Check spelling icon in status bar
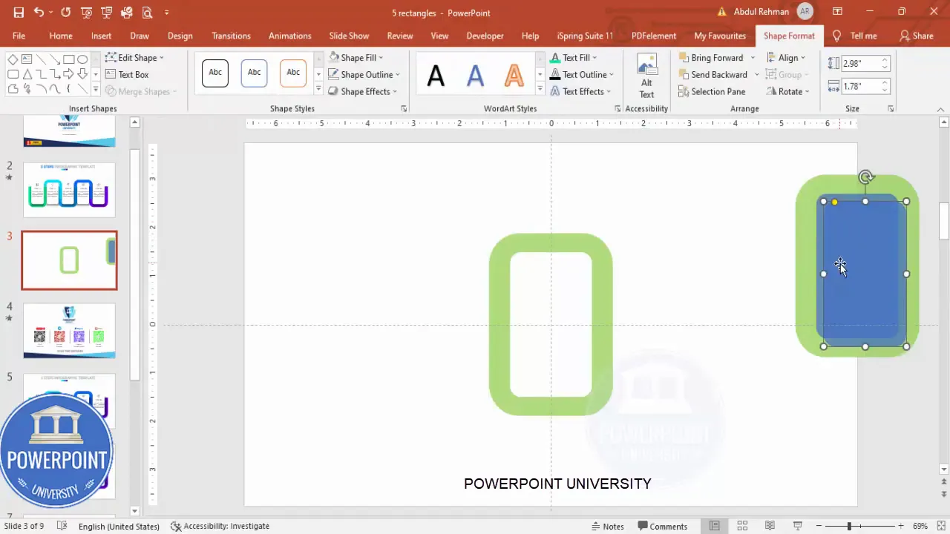Viewport: 950px width, 534px height. coord(62,526)
